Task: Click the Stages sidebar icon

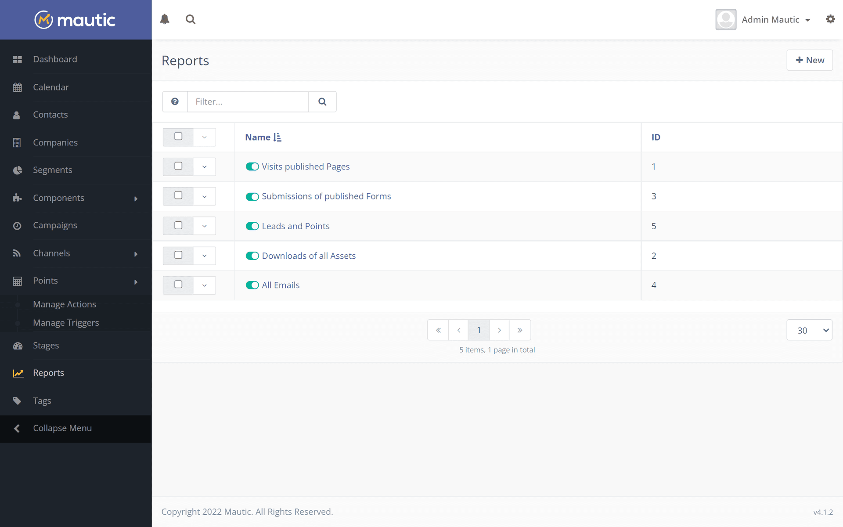Action: click(x=16, y=346)
